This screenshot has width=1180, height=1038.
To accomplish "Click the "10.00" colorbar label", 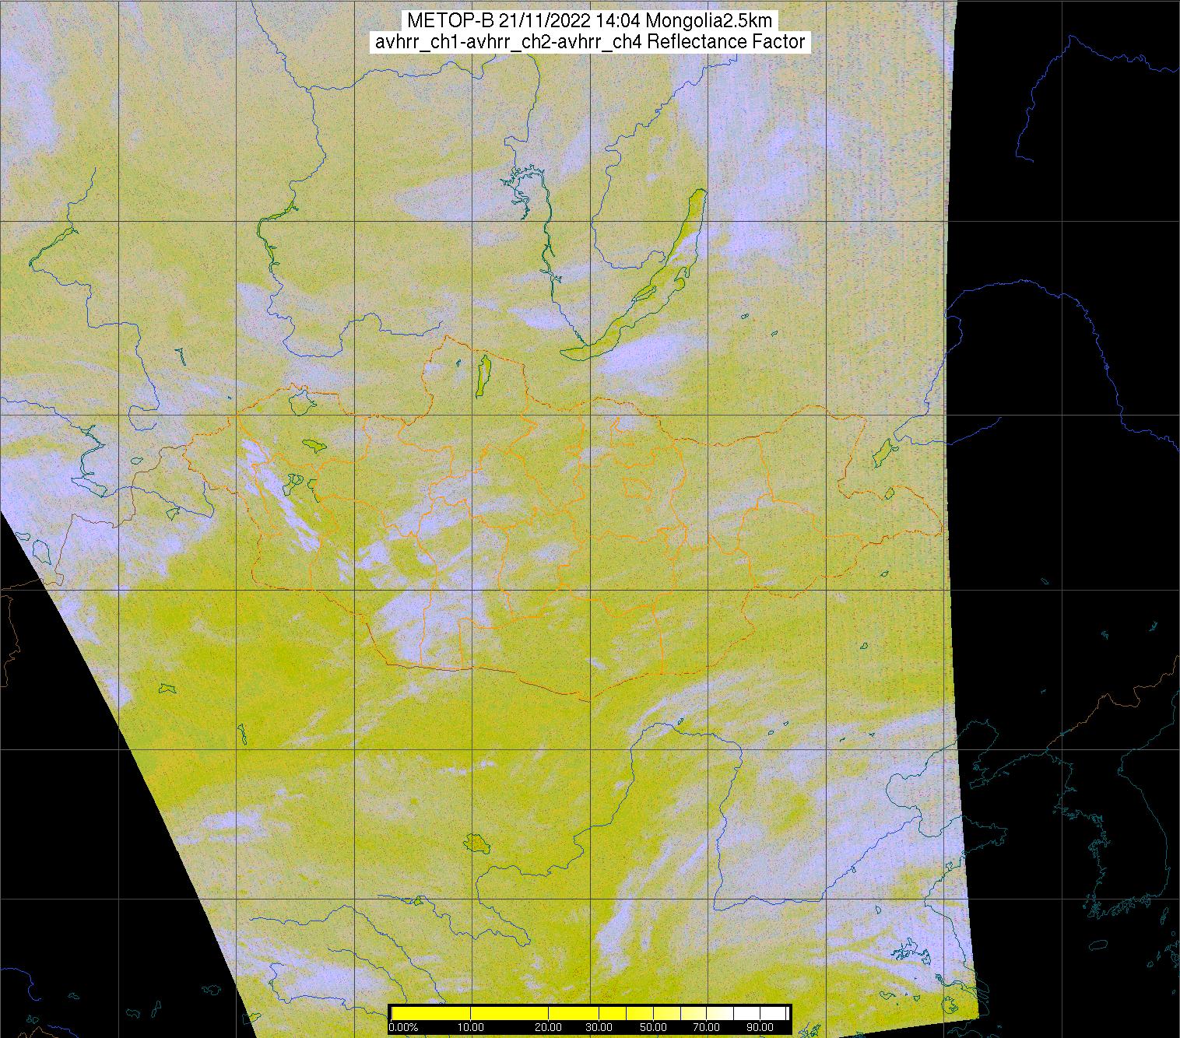I will (471, 1027).
